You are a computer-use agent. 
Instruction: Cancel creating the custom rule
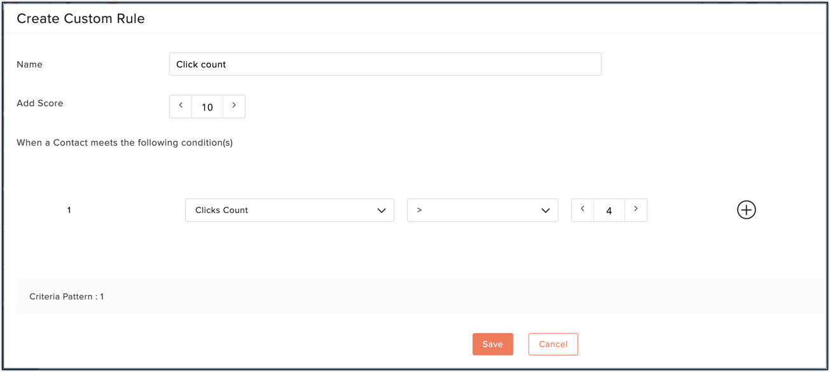pos(553,344)
